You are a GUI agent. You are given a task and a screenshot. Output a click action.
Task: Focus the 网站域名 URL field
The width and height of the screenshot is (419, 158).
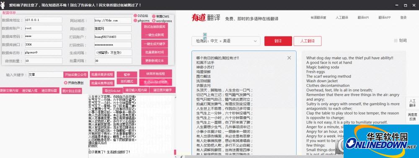(x=113, y=20)
